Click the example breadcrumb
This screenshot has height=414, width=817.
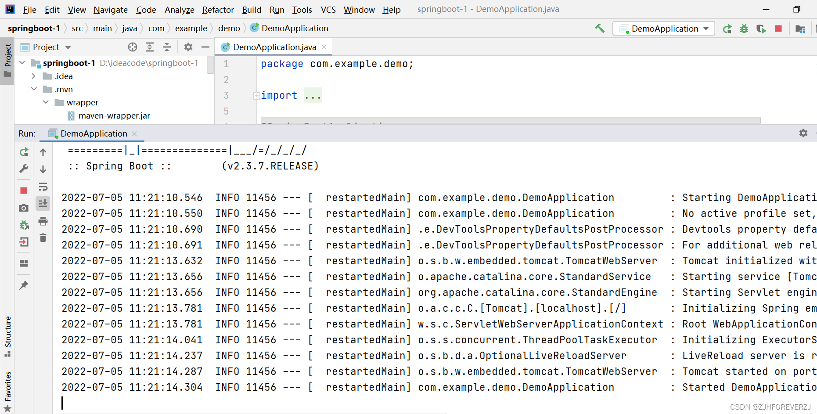click(x=191, y=29)
